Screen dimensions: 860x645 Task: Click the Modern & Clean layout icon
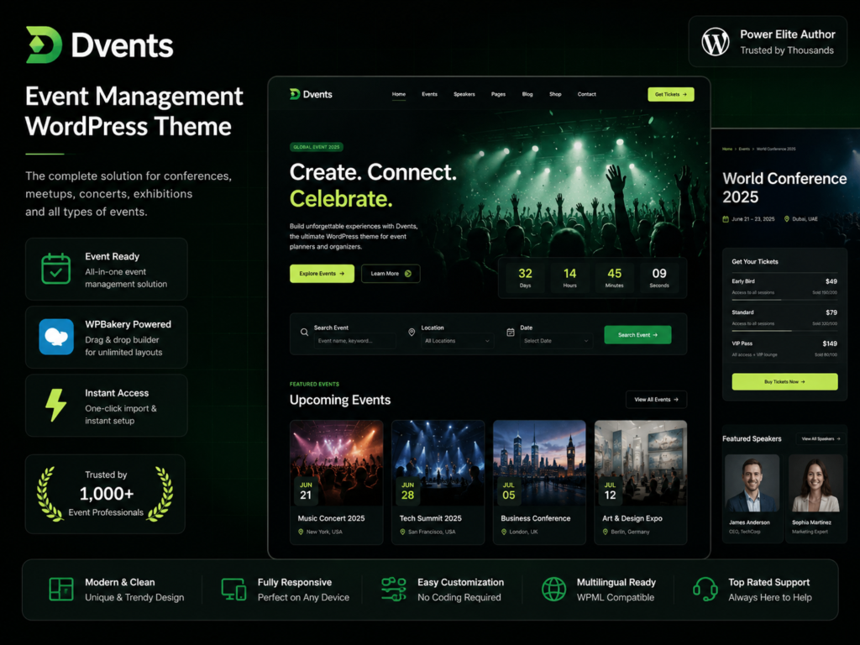point(60,590)
